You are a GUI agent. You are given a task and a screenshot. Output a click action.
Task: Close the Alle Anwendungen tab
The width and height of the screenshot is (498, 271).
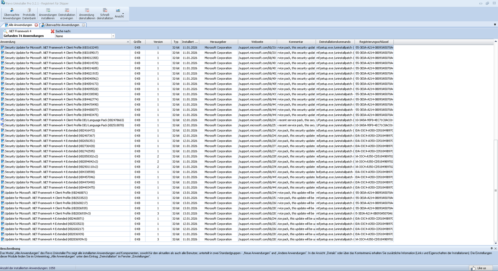coord(37,25)
